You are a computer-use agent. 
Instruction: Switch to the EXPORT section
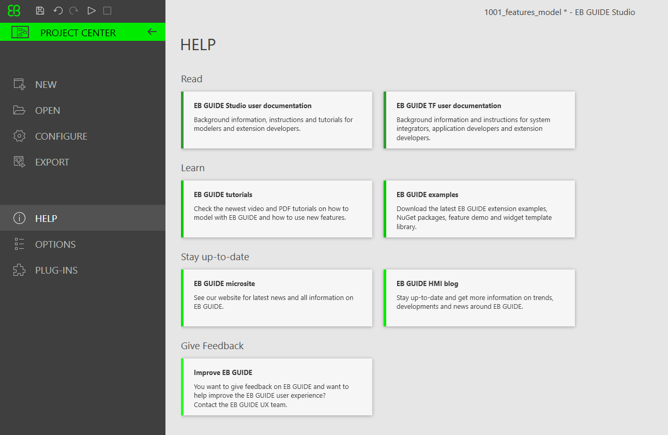pos(83,162)
